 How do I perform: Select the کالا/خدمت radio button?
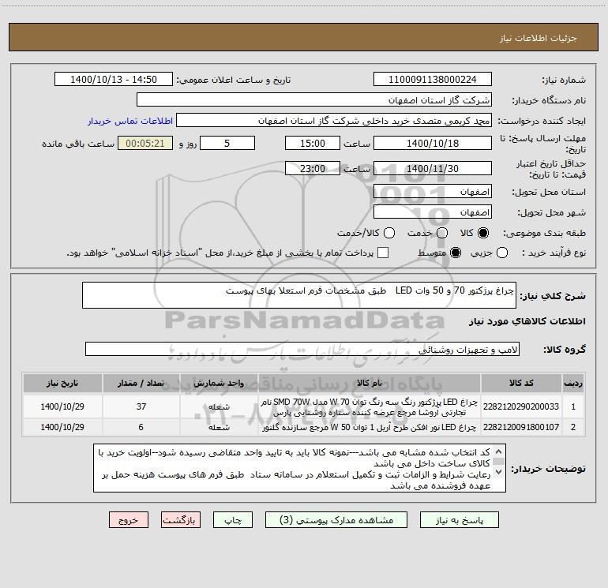point(389,233)
